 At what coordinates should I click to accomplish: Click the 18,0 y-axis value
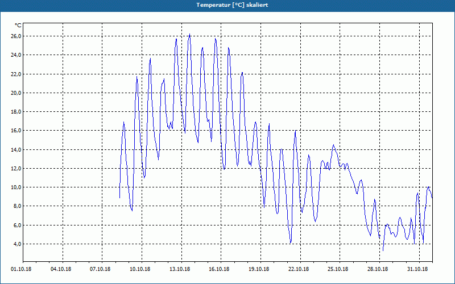(x=16, y=112)
